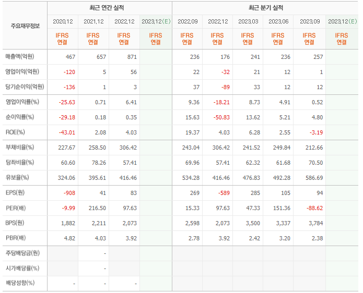
Task: Click 매출액 value 657 for 2021.12
Action: [x=101, y=57]
